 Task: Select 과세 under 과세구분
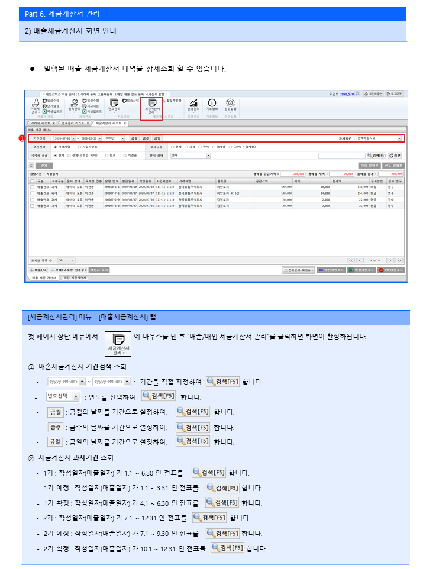186,147
